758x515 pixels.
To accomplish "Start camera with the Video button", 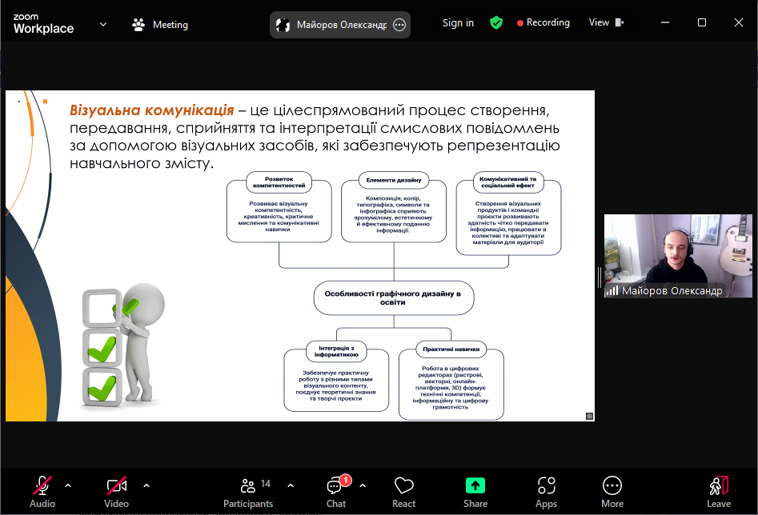I will click(117, 491).
